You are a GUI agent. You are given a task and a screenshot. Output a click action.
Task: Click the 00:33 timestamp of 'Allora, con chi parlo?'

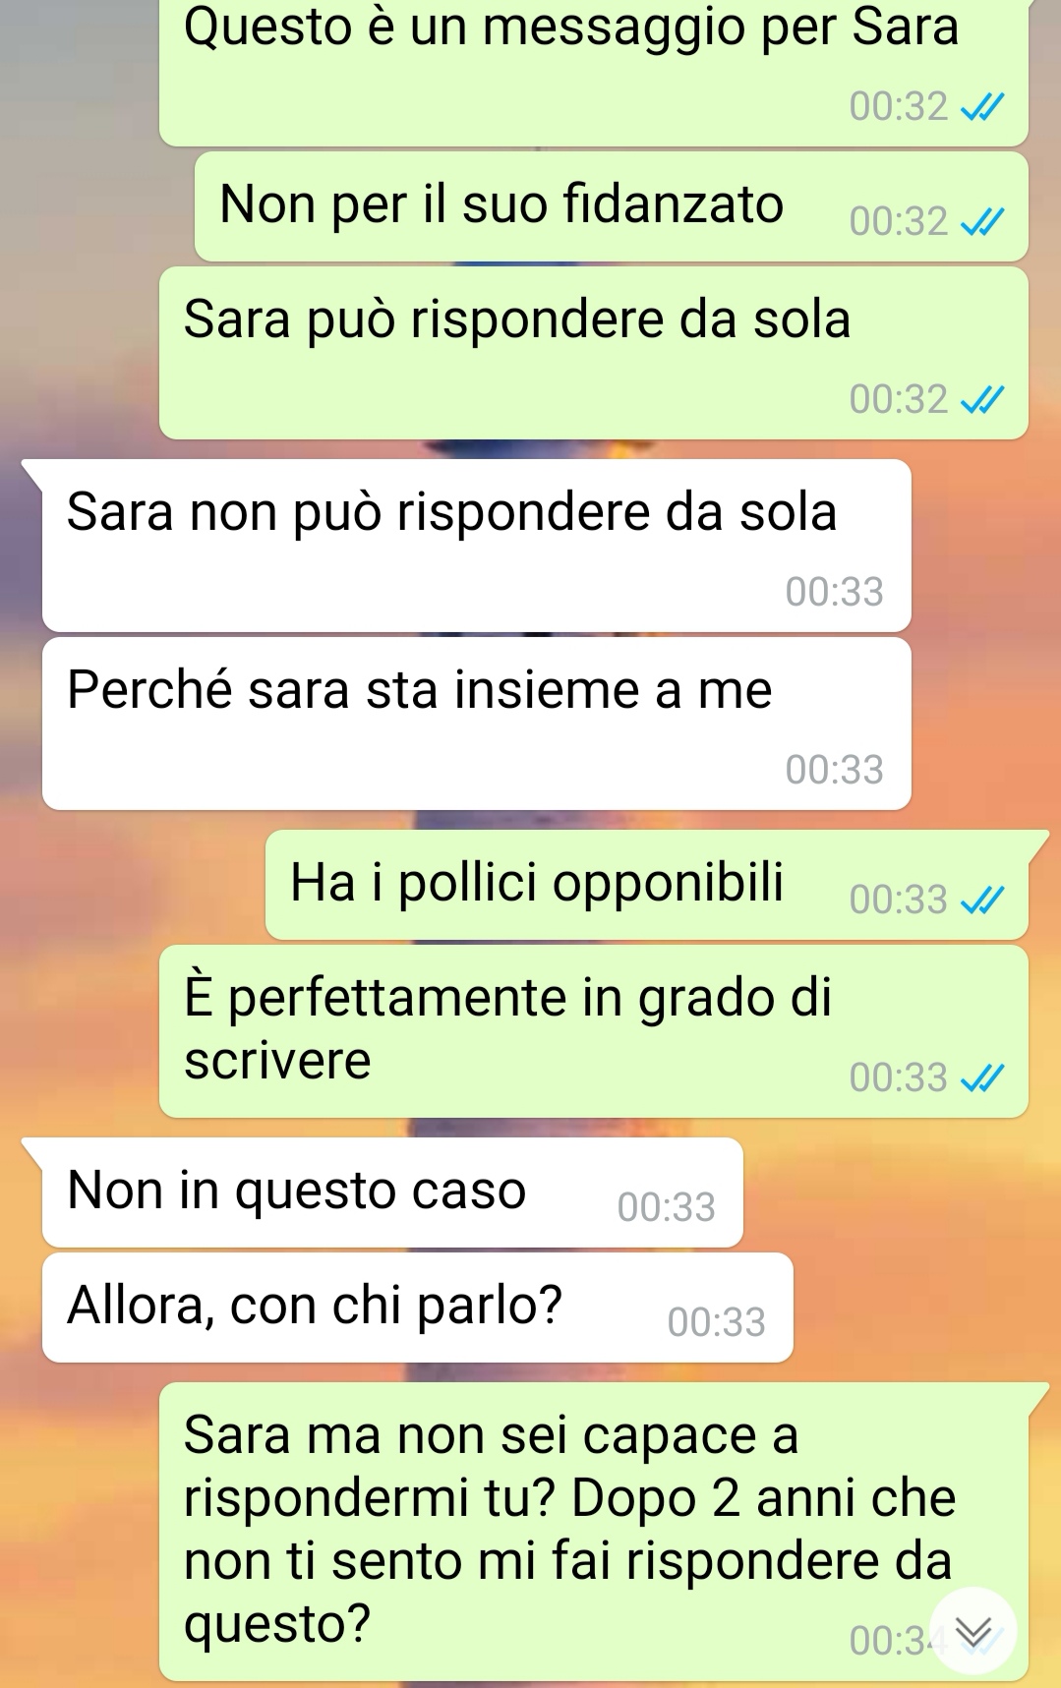[x=716, y=1322]
